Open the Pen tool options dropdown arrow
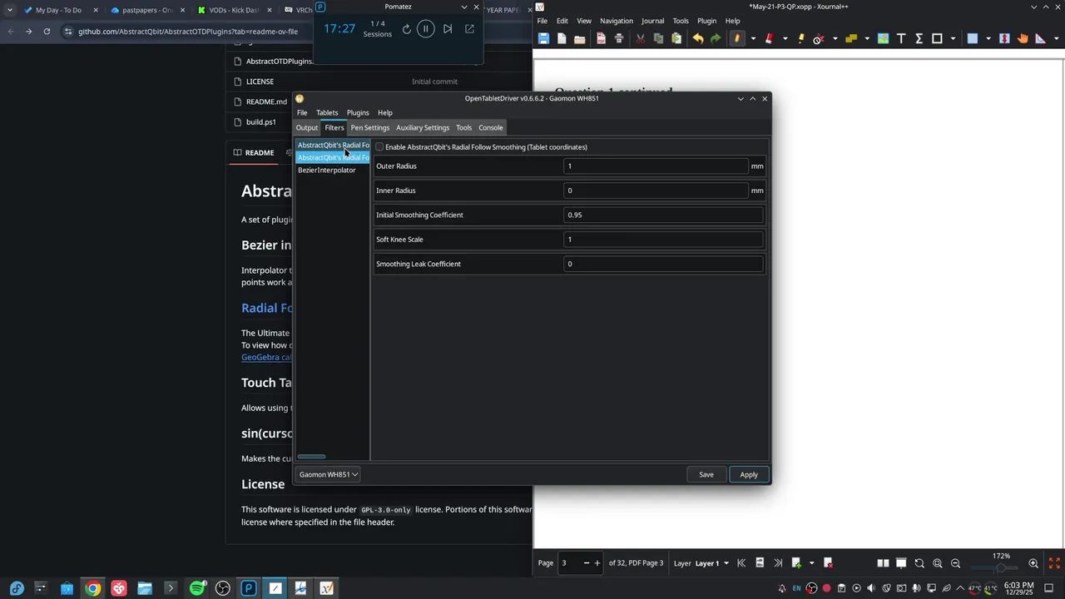The image size is (1065, 599). coord(753,38)
